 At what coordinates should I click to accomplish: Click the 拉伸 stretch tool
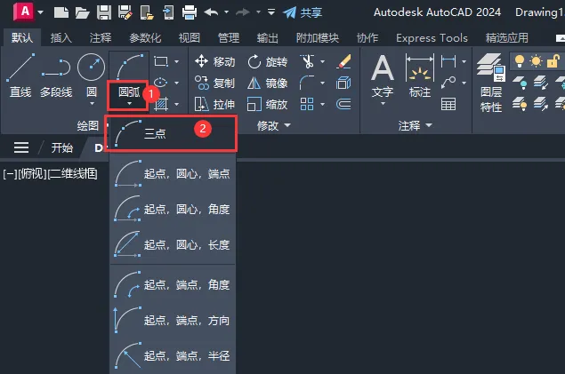pos(214,104)
